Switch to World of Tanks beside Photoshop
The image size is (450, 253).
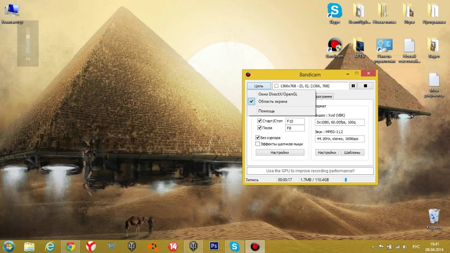coord(193,246)
